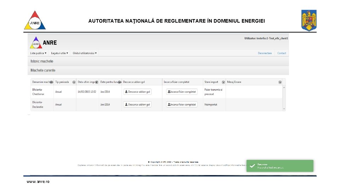Click Jan/2014 in the Eficienta-Declaratie row
The width and height of the screenshot is (340, 191).
click(x=105, y=104)
